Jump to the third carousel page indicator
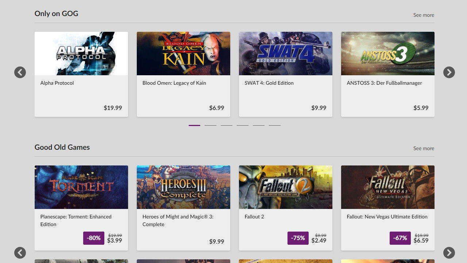 click(x=227, y=125)
